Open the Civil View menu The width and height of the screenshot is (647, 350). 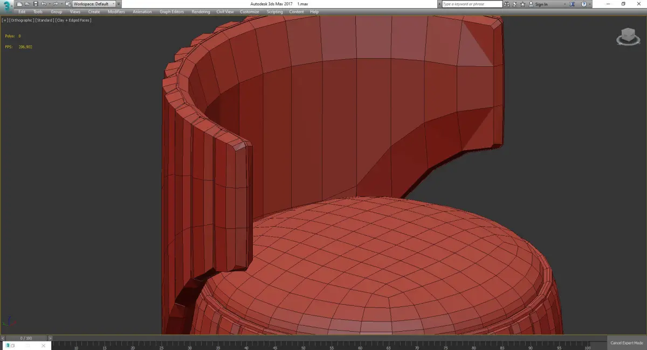[225, 12]
